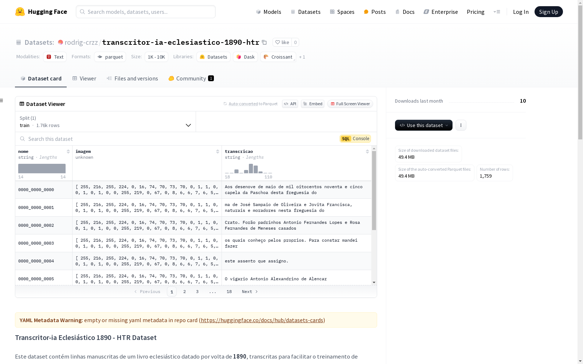The height and width of the screenshot is (364, 583).
Task: Click the Dataset Viewer table icon
Action: (x=22, y=104)
